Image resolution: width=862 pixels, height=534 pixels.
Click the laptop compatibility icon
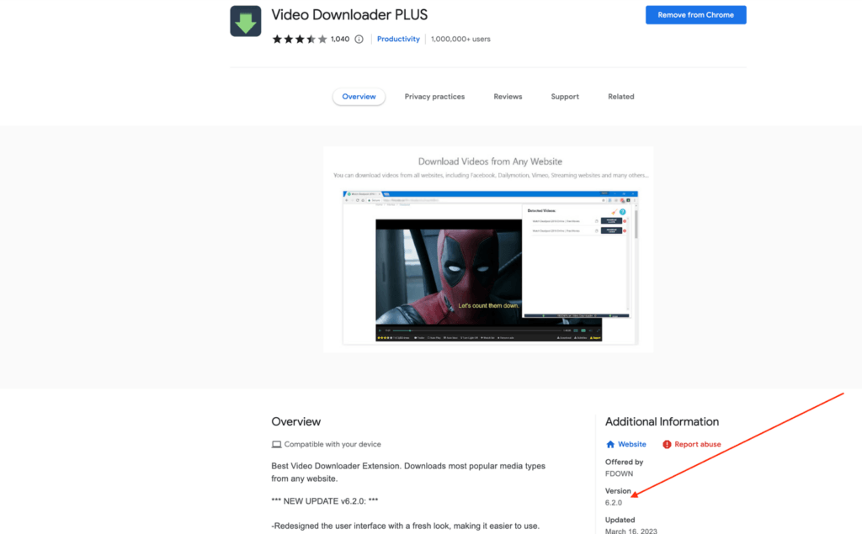coord(276,444)
